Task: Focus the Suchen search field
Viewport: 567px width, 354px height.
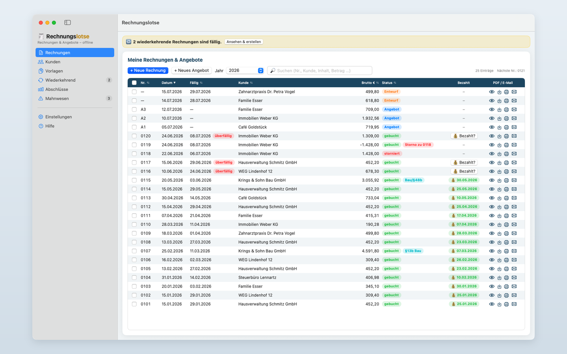Action: click(320, 70)
